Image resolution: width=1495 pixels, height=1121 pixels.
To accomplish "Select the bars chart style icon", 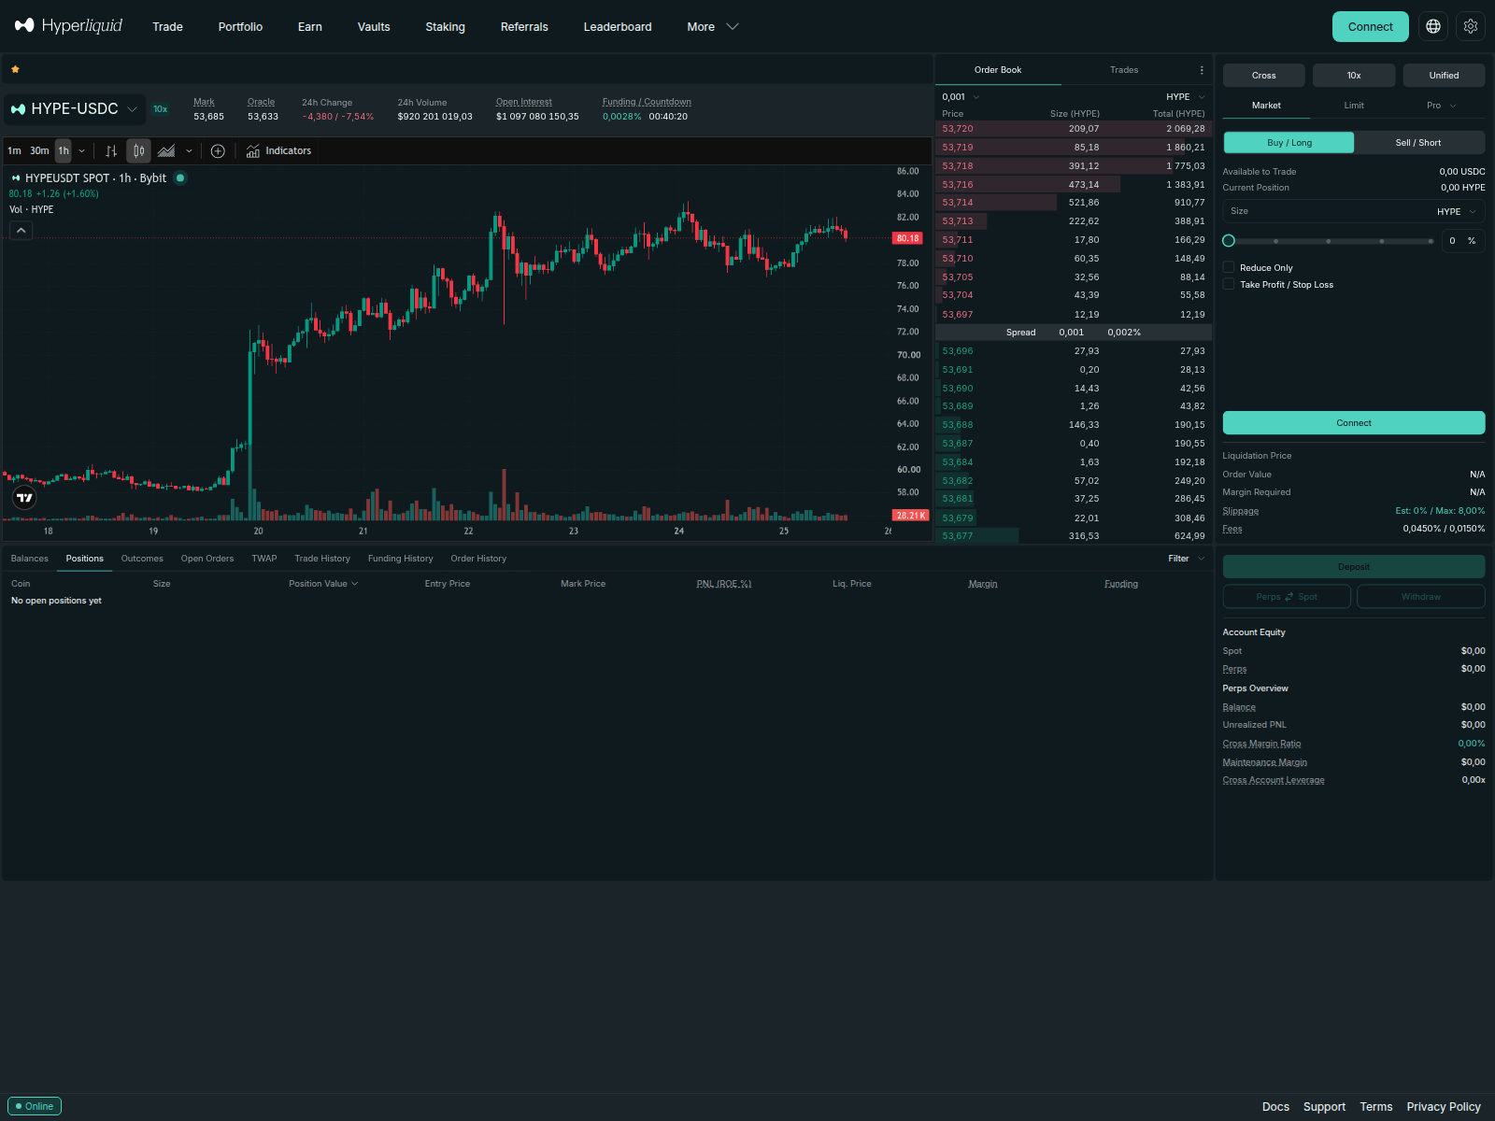I will 111,150.
